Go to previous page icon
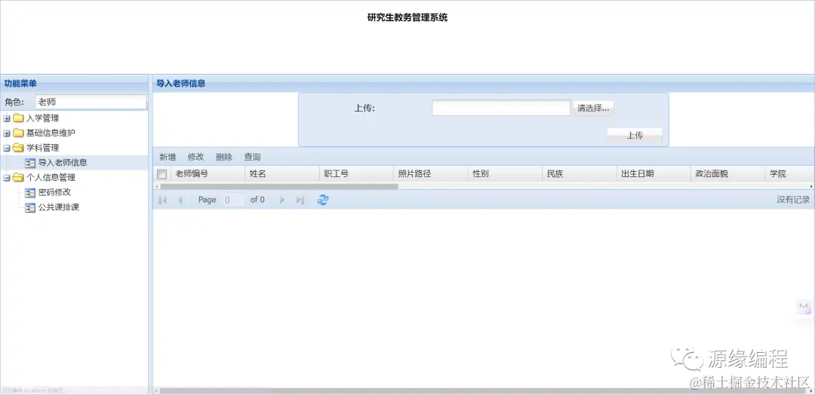The width and height of the screenshot is (815, 395). 180,200
